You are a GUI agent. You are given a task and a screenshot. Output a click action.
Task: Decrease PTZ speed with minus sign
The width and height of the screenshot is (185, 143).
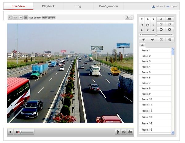point(141,35)
